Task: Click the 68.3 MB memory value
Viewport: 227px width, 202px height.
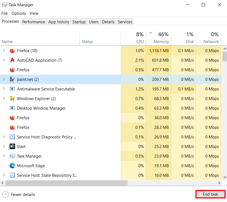Action: coord(162,99)
